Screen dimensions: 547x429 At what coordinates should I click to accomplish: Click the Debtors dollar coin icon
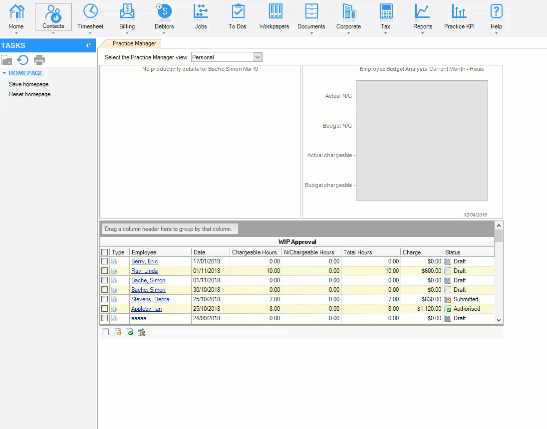tap(164, 11)
